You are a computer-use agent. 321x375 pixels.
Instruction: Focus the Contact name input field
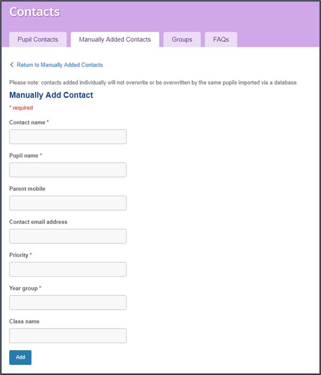(x=68, y=137)
